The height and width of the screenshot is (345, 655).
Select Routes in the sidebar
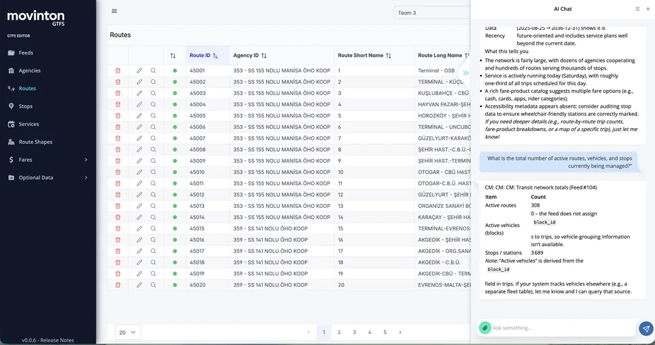(27, 89)
